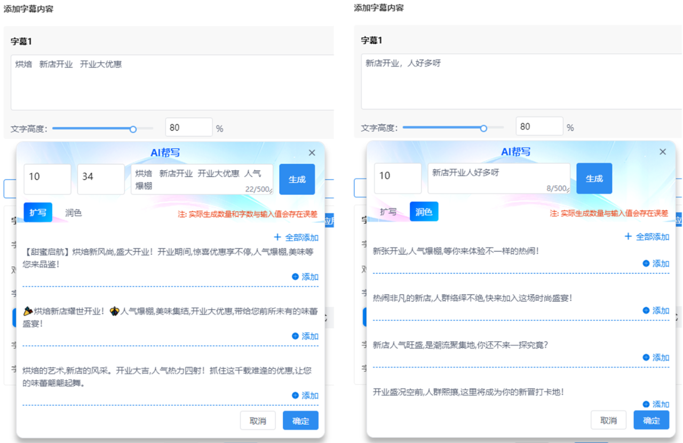Add the 热闹非凡的新店 suggestion
Image resolution: width=683 pixels, height=443 pixels.
tap(656, 310)
